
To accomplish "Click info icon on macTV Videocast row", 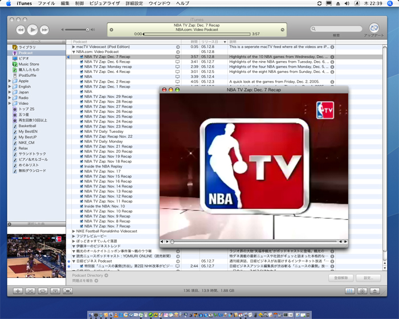I will (332, 47).
